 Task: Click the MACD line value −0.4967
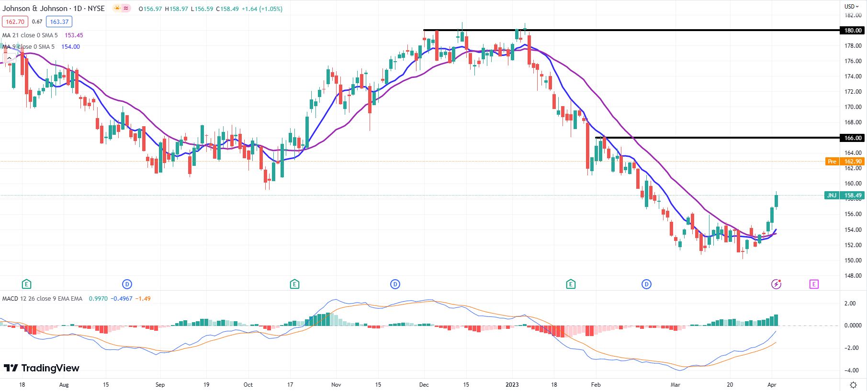tap(122, 298)
